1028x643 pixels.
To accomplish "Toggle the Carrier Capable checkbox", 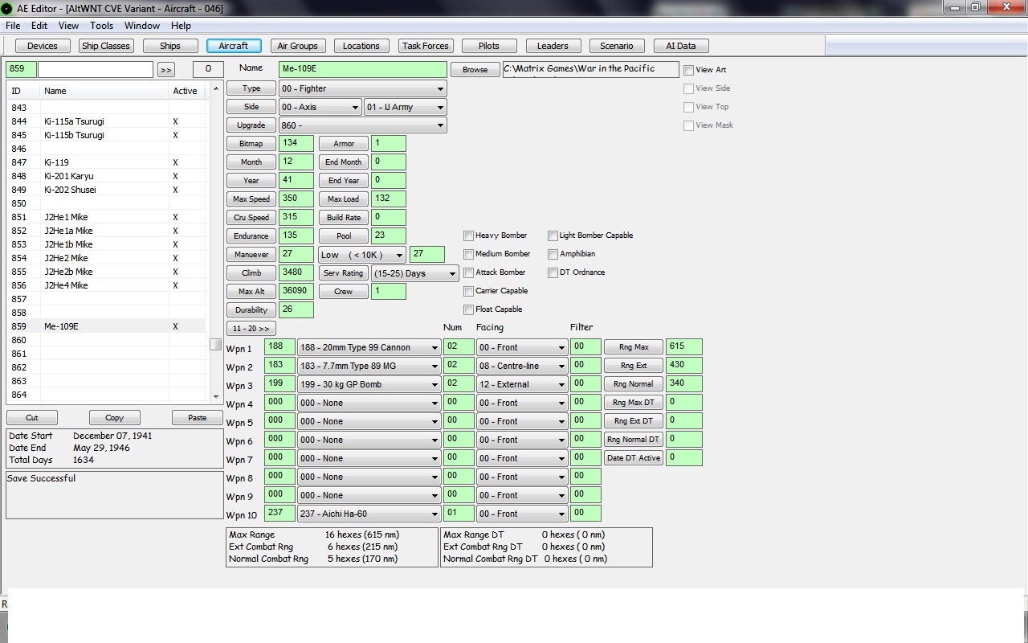I will click(x=468, y=291).
